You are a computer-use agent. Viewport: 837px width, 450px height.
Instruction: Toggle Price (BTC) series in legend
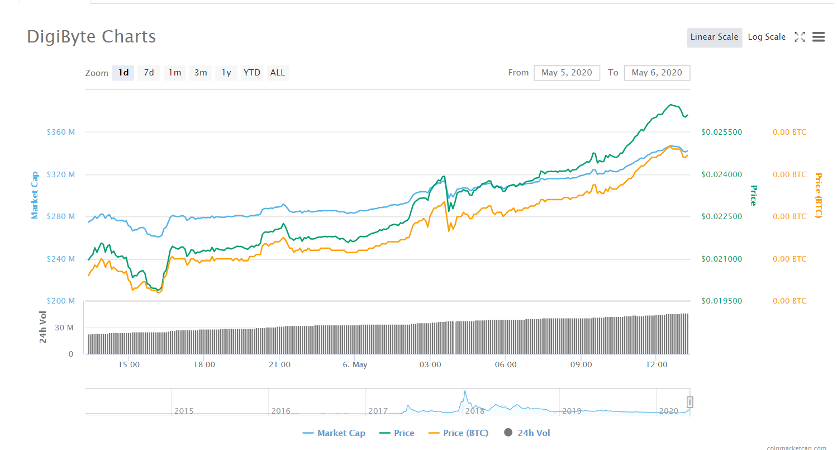458,433
